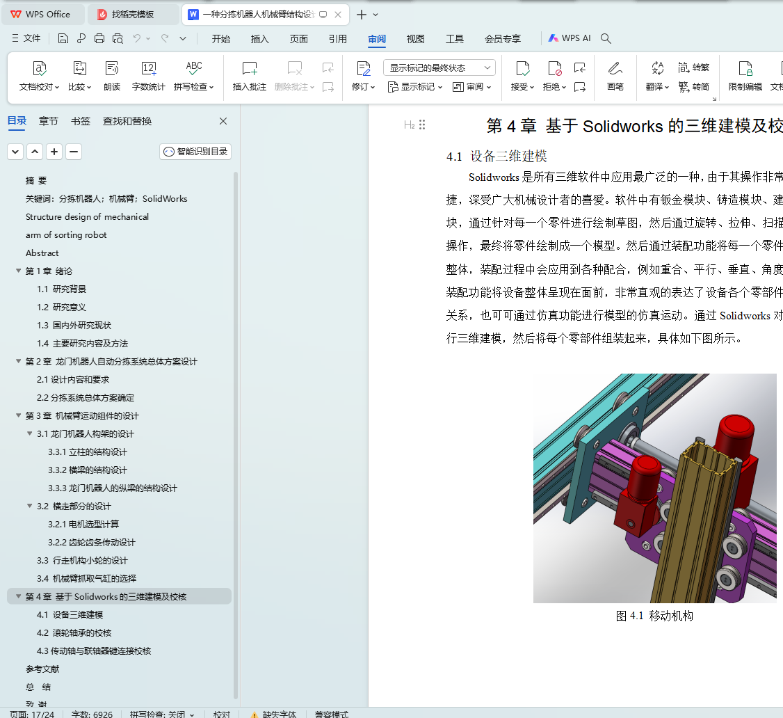Switch to the 视图 ribbon tab
783x718 pixels.
(x=415, y=39)
